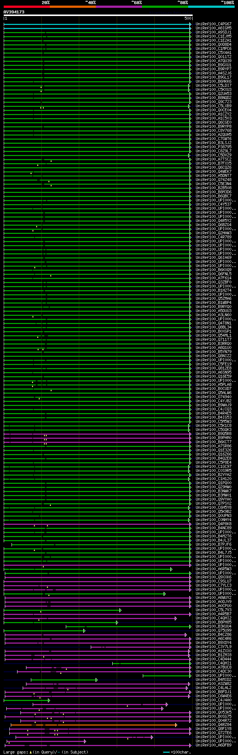
Task: Click the green ~80% identity legend bar
Action: [165, 7]
